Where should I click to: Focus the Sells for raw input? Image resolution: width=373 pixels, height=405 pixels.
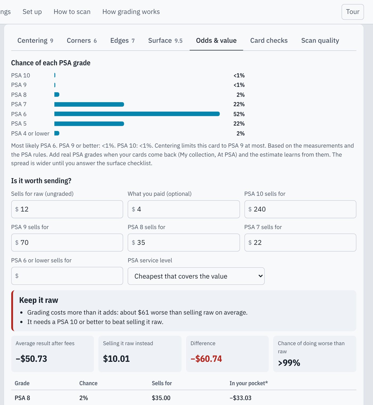(67, 209)
